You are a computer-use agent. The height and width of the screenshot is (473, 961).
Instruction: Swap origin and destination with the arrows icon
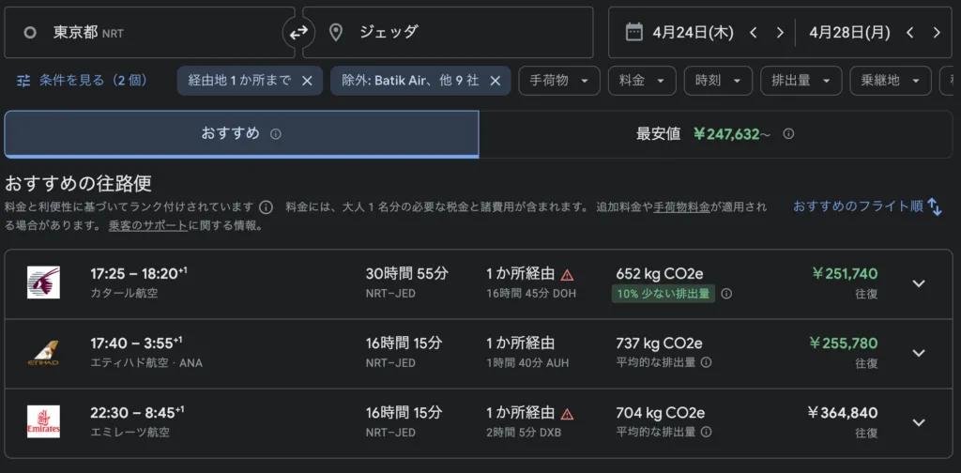[297, 33]
